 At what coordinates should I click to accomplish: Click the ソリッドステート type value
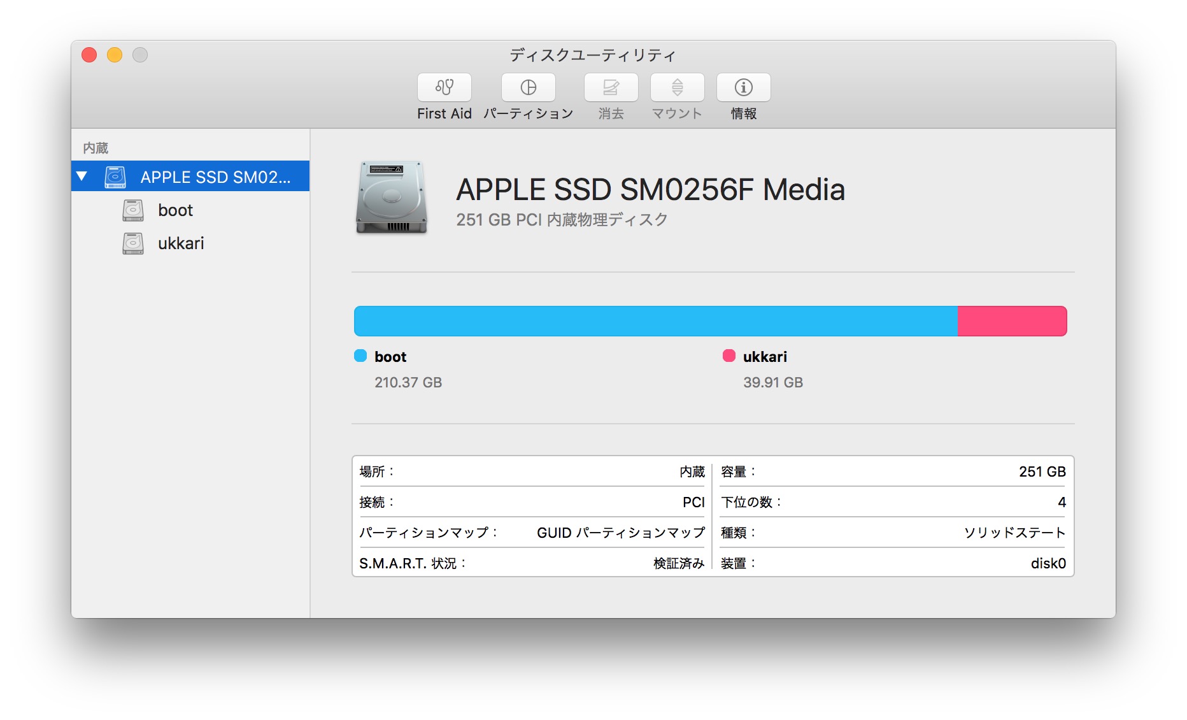click(x=1014, y=533)
